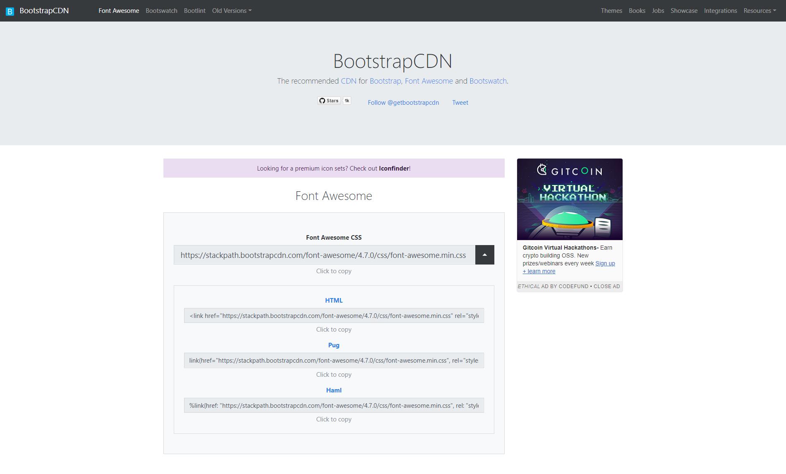Open the Font Awesome version dropdown arrow
786x474 pixels.
[x=484, y=255]
